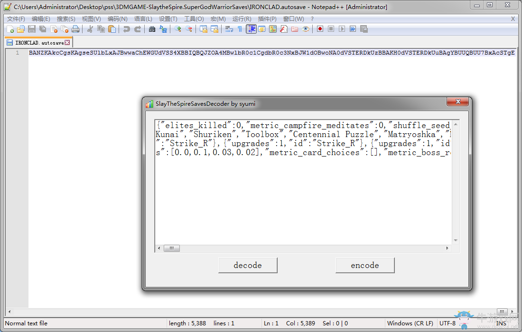This screenshot has height=332, width=522.
Task: Close the IRONCLAD.autosave tab with red X
Action: pos(67,43)
